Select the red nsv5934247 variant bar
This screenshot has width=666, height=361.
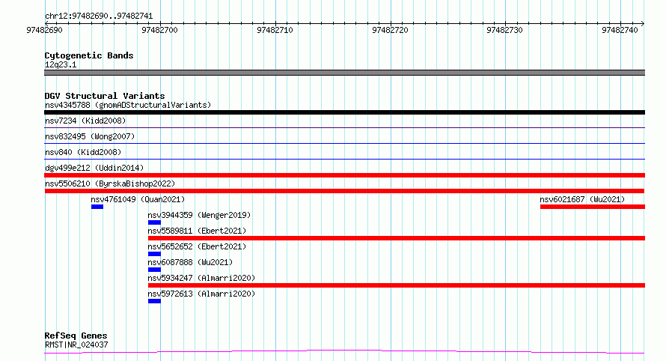397,285
